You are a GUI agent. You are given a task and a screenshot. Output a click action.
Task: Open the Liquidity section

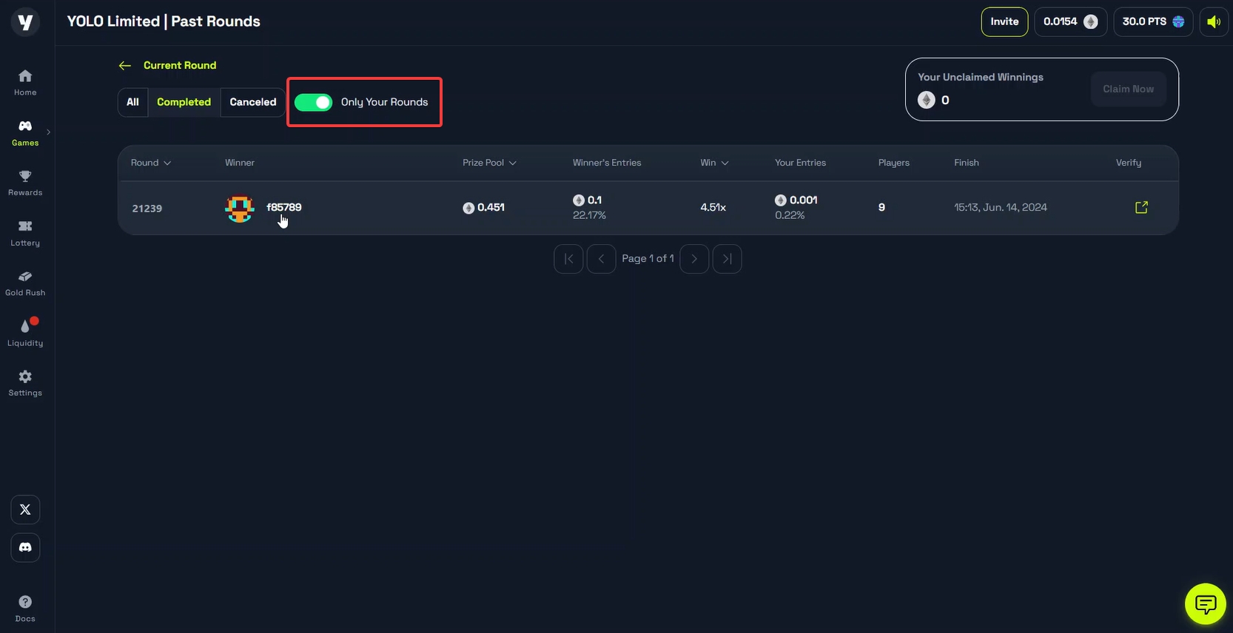coord(25,332)
